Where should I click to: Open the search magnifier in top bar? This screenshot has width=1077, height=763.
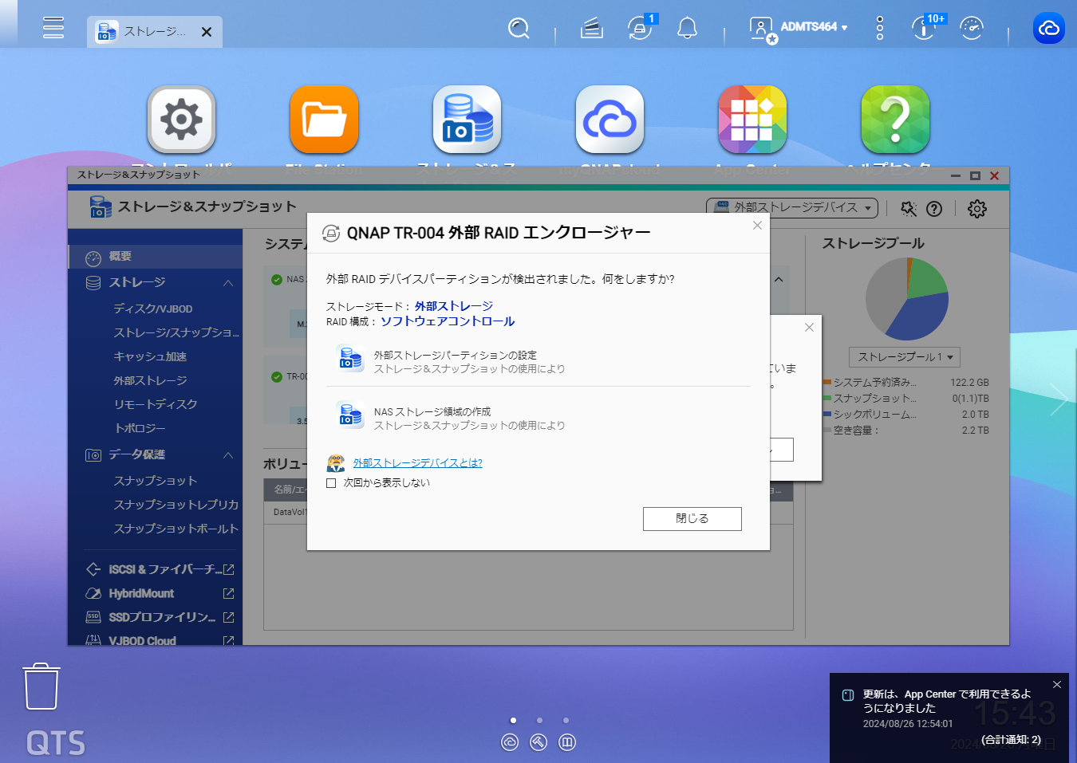519,29
